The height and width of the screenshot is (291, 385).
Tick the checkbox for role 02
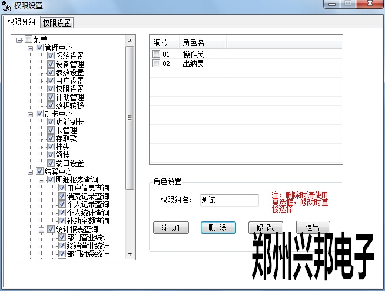pos(156,64)
